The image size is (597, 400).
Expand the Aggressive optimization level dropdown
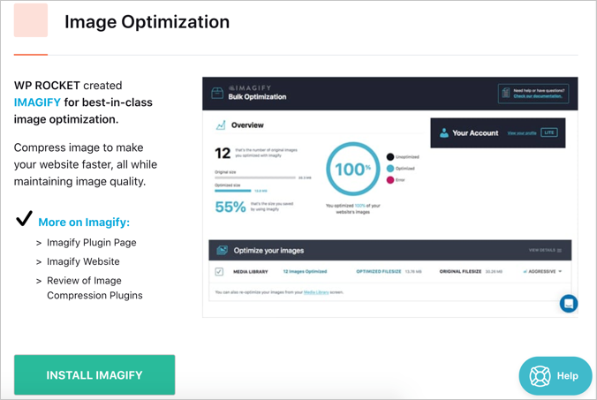pos(560,272)
